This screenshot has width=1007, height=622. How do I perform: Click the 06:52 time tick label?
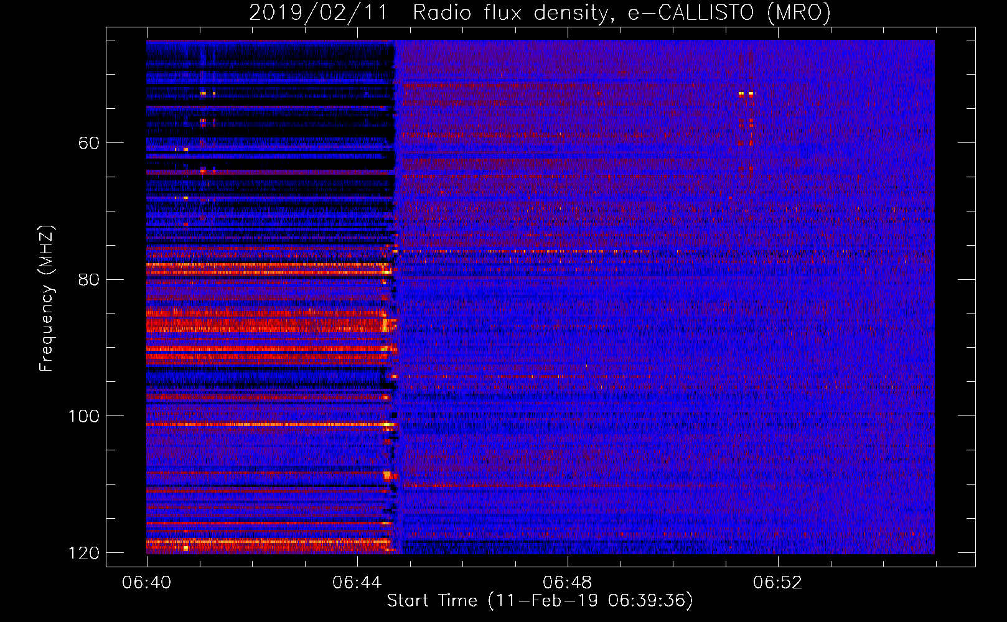coord(777,583)
